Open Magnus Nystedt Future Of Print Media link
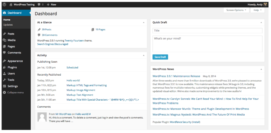Screen dimensions: 271x133 tap(199, 114)
